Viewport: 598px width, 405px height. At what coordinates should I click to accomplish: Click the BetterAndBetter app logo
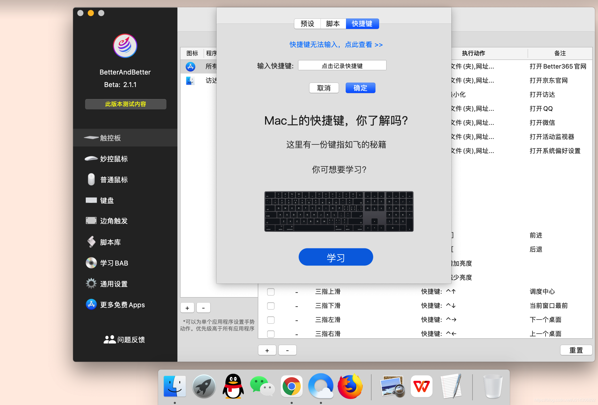click(125, 46)
